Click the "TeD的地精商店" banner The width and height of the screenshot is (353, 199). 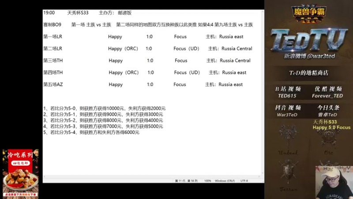(308, 73)
